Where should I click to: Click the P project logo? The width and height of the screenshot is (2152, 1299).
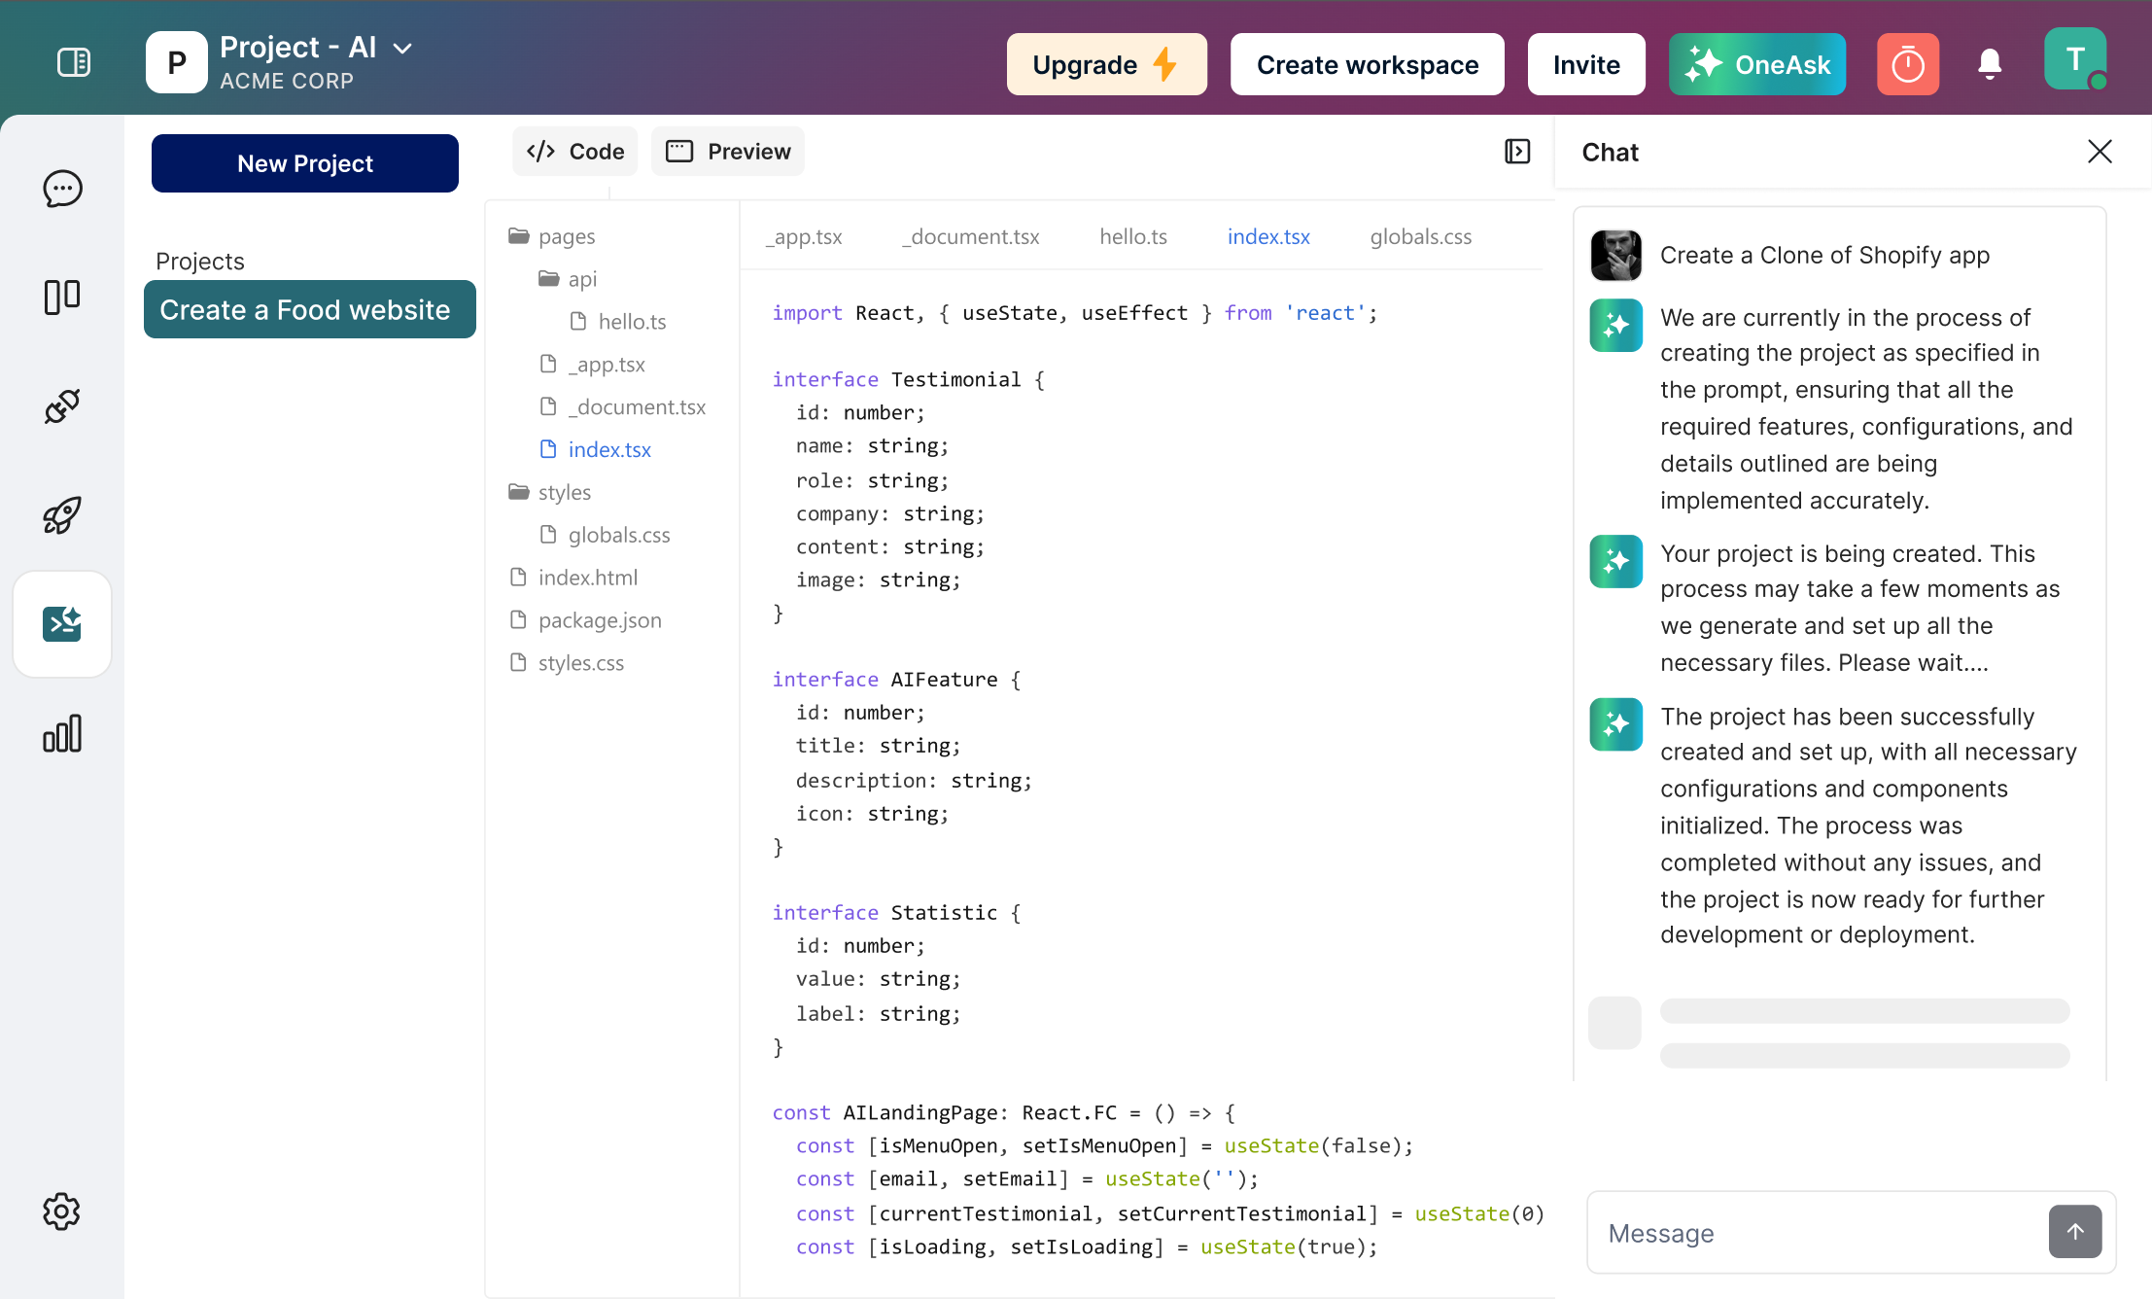coord(177,62)
